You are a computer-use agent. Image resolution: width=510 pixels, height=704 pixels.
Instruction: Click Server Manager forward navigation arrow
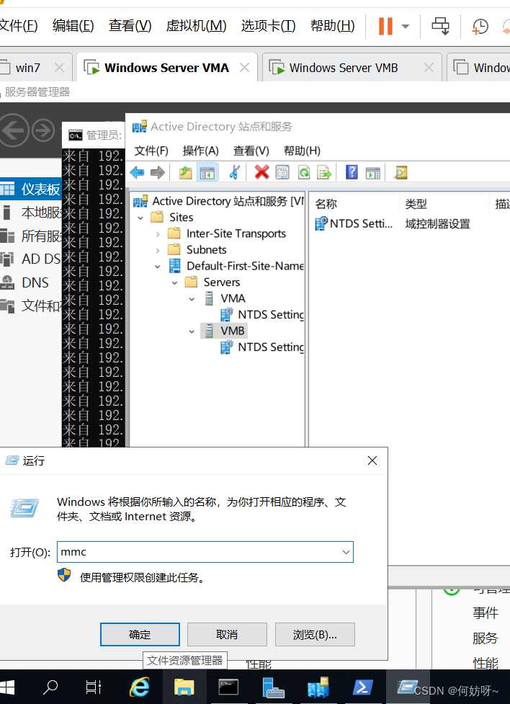(43, 130)
